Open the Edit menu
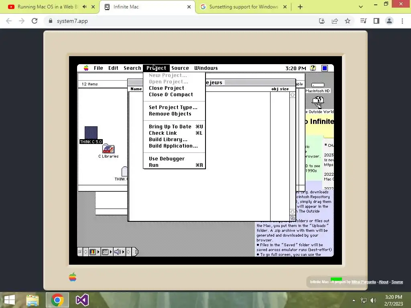 point(113,68)
